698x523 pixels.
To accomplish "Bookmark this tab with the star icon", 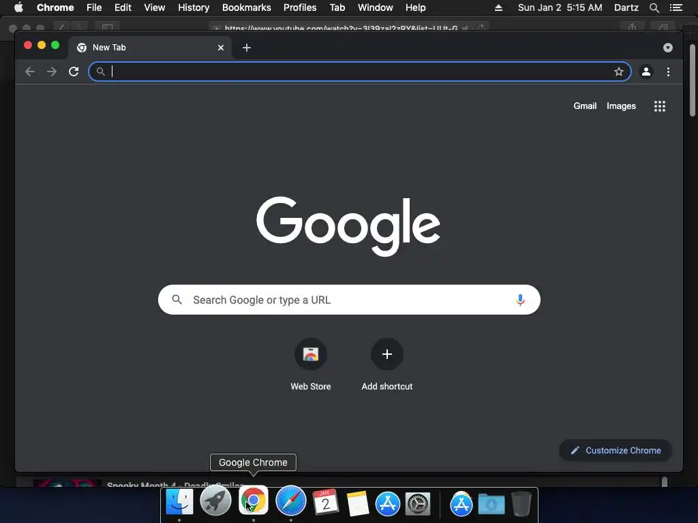I will click(619, 72).
